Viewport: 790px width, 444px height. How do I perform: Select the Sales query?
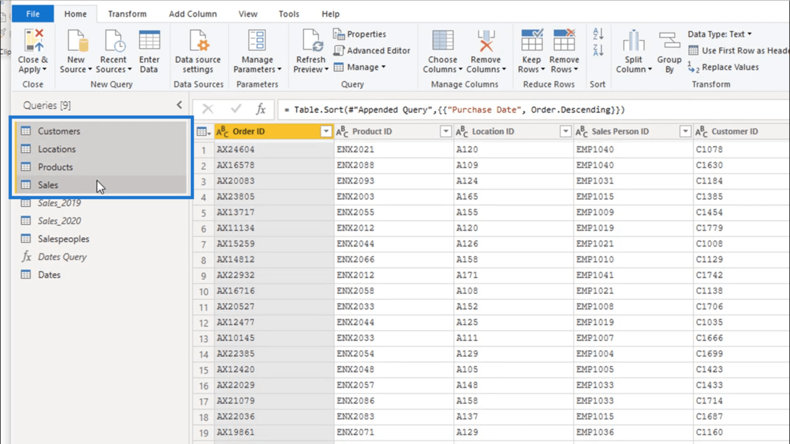[101, 185]
